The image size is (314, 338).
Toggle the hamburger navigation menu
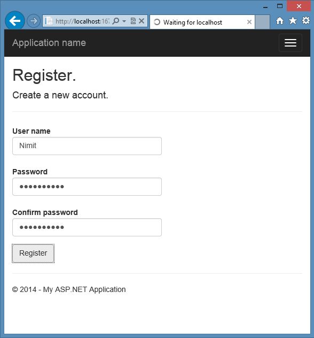pos(291,43)
